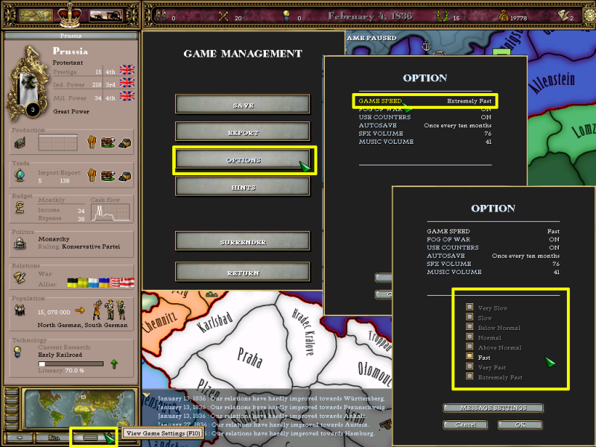The height and width of the screenshot is (447, 596).
Task: Click the cattle icon in the Production section
Action: point(108,142)
